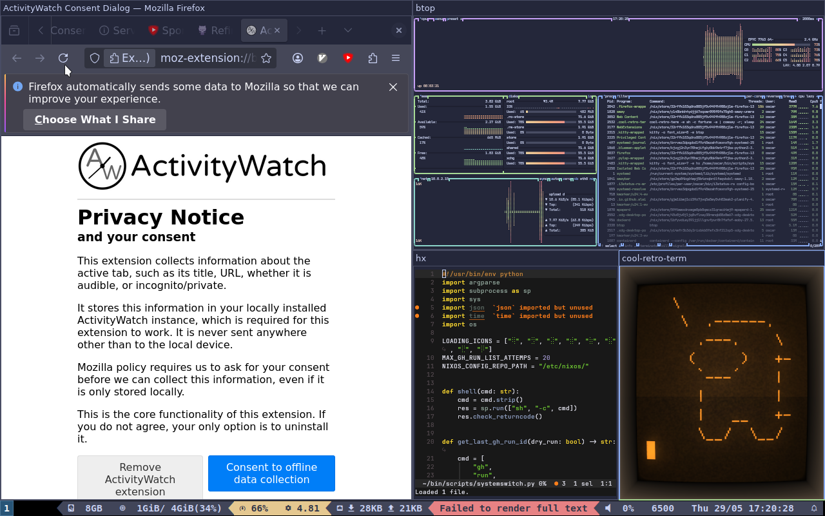Click the notification bell in status bar

813,508
